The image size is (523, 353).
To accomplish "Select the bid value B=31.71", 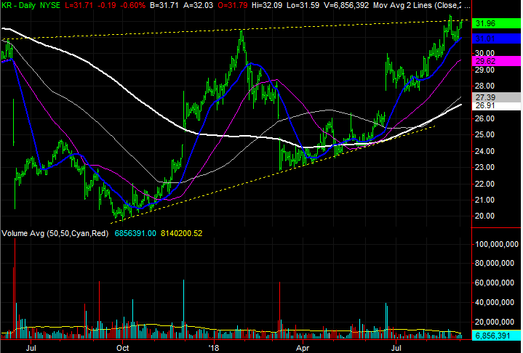I will (164, 5).
